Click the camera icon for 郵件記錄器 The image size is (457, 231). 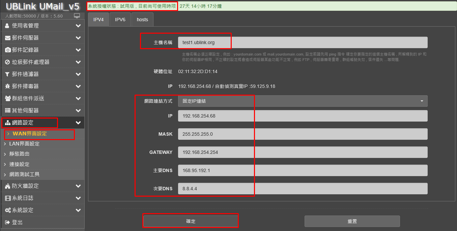click(x=8, y=50)
